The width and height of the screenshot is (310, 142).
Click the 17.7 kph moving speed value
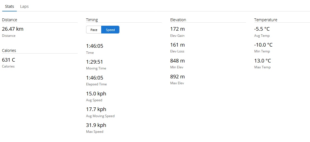pos(96,109)
